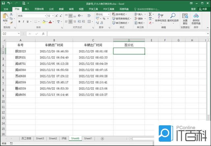Toggle Italic formatting
Image resolution: width=211 pixels, height=146 pixels.
tap(23, 22)
